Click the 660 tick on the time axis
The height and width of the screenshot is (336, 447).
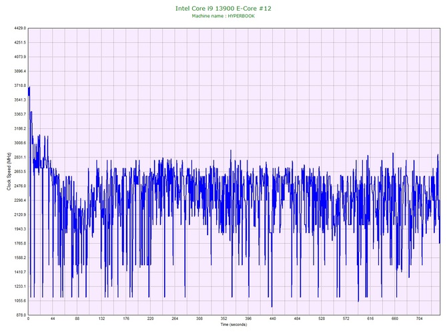(395, 319)
